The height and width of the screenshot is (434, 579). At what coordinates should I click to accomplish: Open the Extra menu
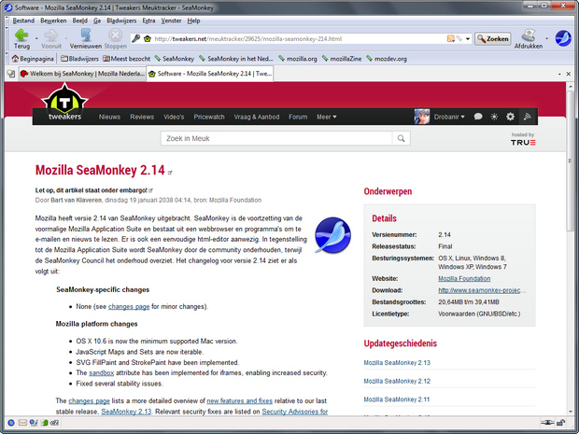148,21
